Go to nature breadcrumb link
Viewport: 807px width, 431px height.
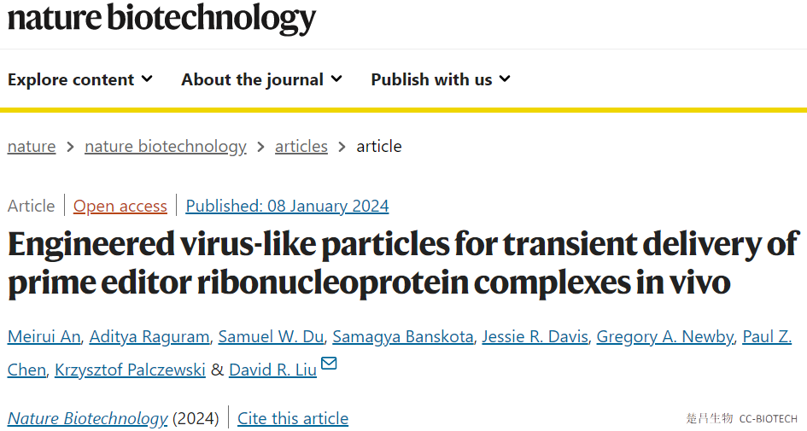click(x=32, y=147)
